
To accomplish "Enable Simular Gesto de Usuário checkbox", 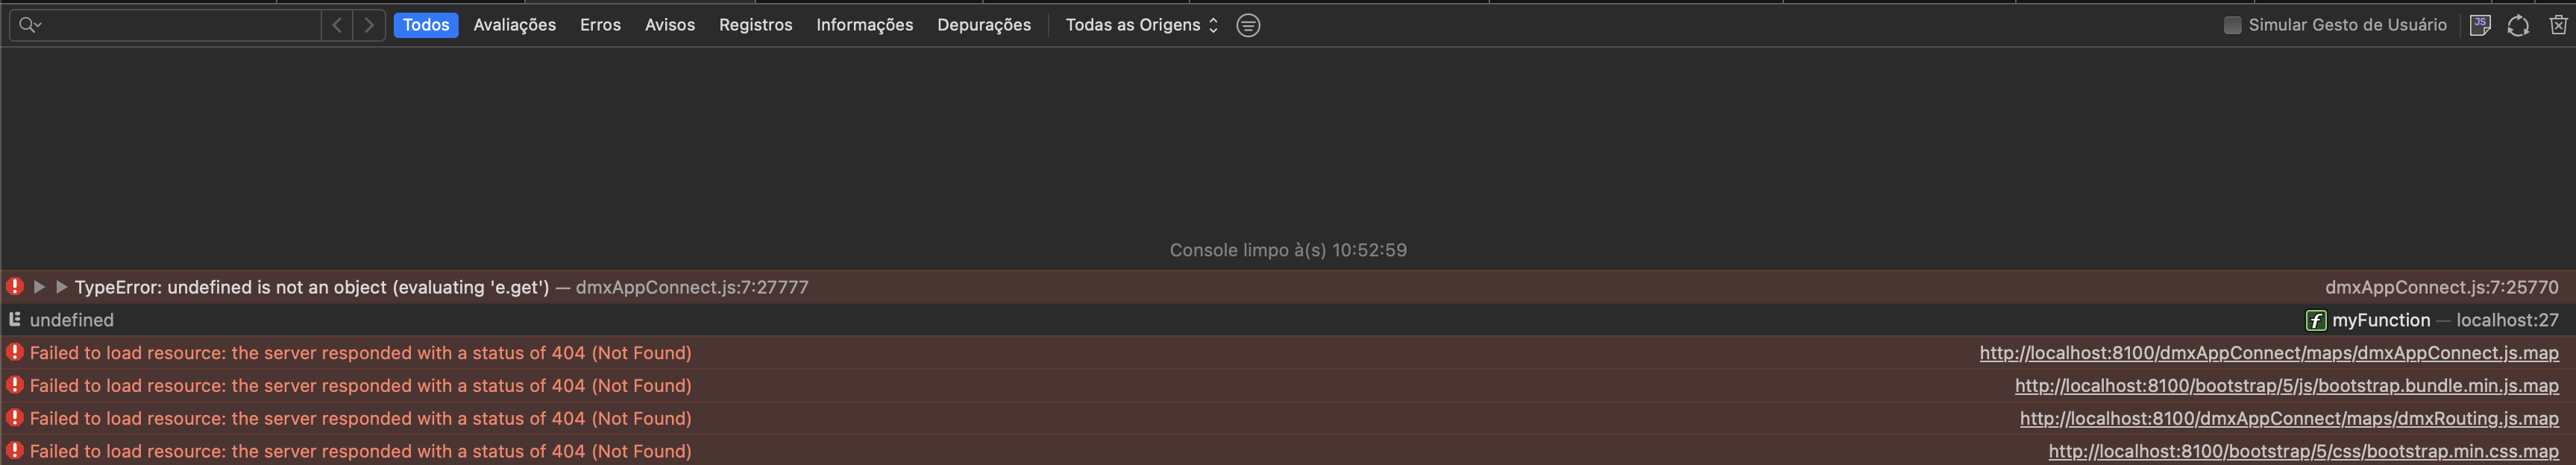I will pyautogui.click(x=2232, y=25).
